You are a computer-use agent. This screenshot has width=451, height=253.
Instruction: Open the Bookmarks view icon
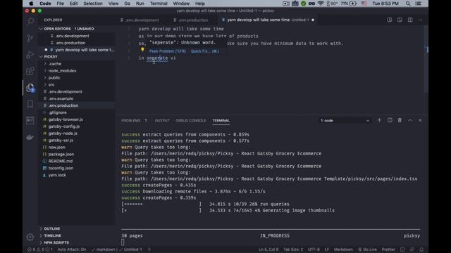30,104
